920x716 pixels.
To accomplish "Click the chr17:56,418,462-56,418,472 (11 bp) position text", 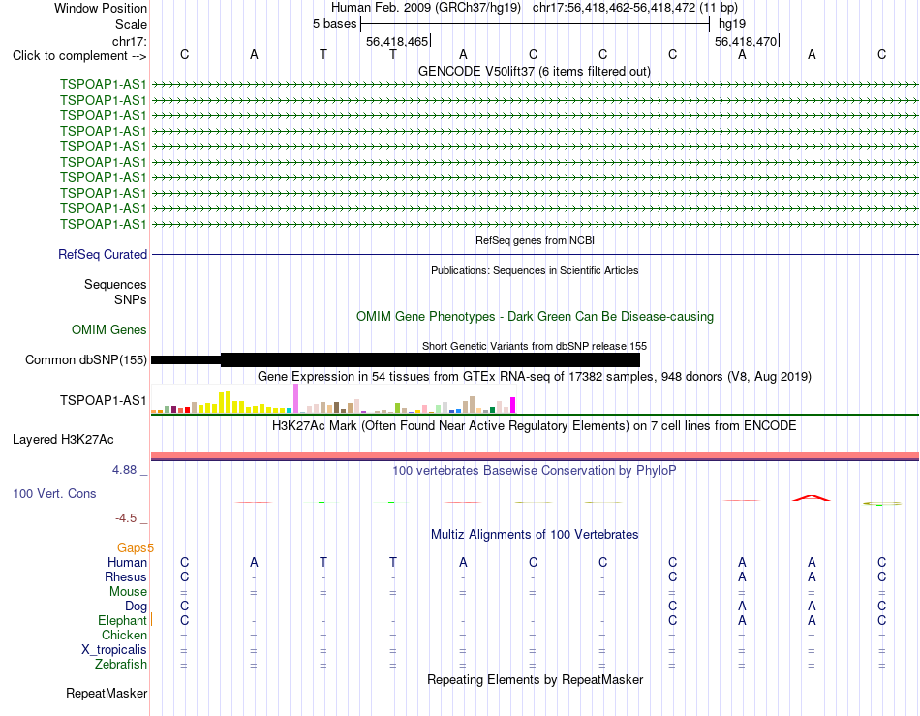I will 635,8.
